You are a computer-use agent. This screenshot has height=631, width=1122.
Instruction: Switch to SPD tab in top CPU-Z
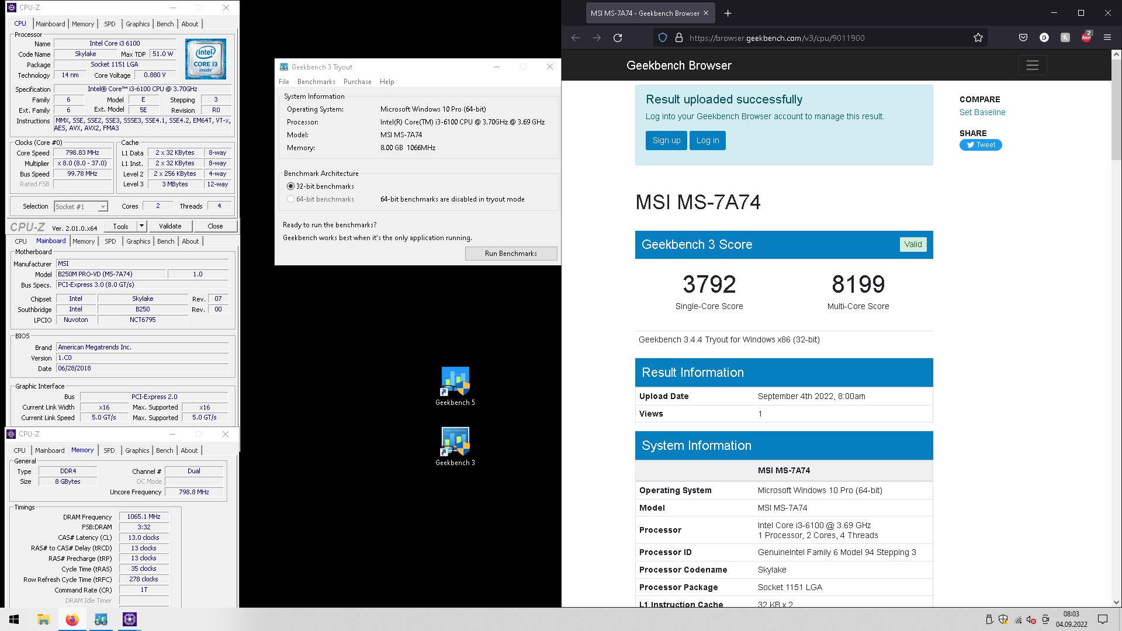(x=110, y=24)
